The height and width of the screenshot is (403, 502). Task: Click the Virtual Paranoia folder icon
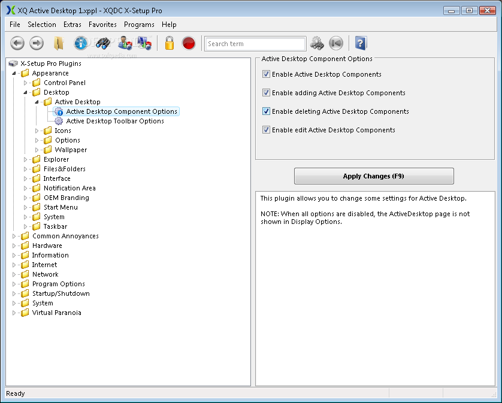point(25,313)
